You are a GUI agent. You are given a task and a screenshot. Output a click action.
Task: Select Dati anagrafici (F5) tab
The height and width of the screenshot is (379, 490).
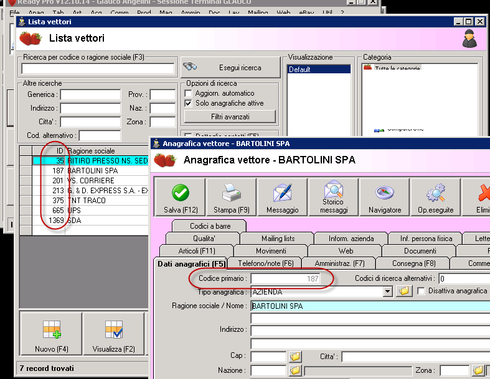191,264
